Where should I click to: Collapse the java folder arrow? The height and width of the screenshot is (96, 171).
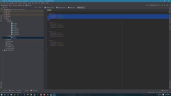pyautogui.click(x=8, y=22)
